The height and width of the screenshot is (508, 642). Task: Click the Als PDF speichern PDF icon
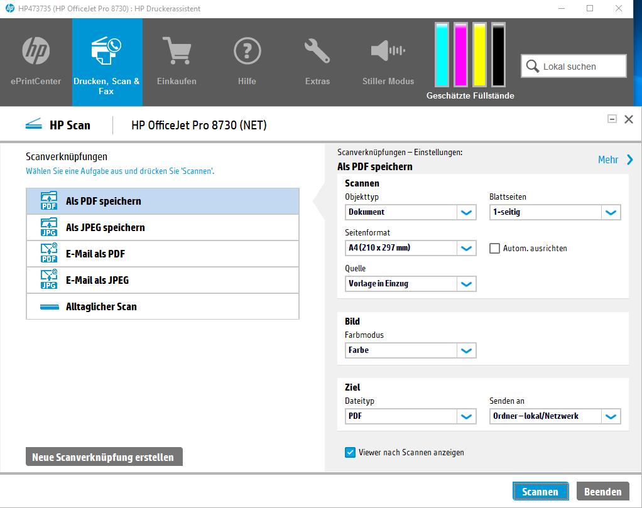[49, 201]
